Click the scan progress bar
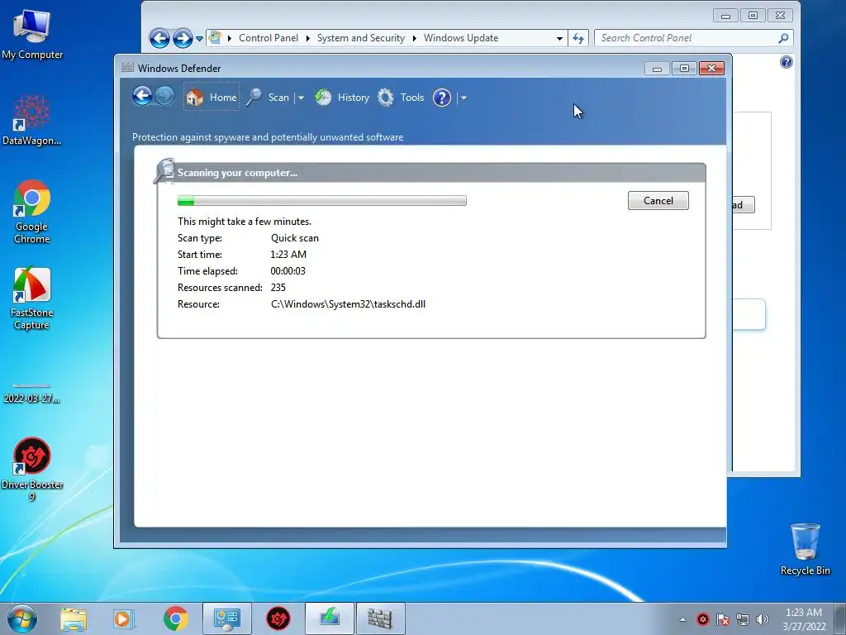 [322, 201]
